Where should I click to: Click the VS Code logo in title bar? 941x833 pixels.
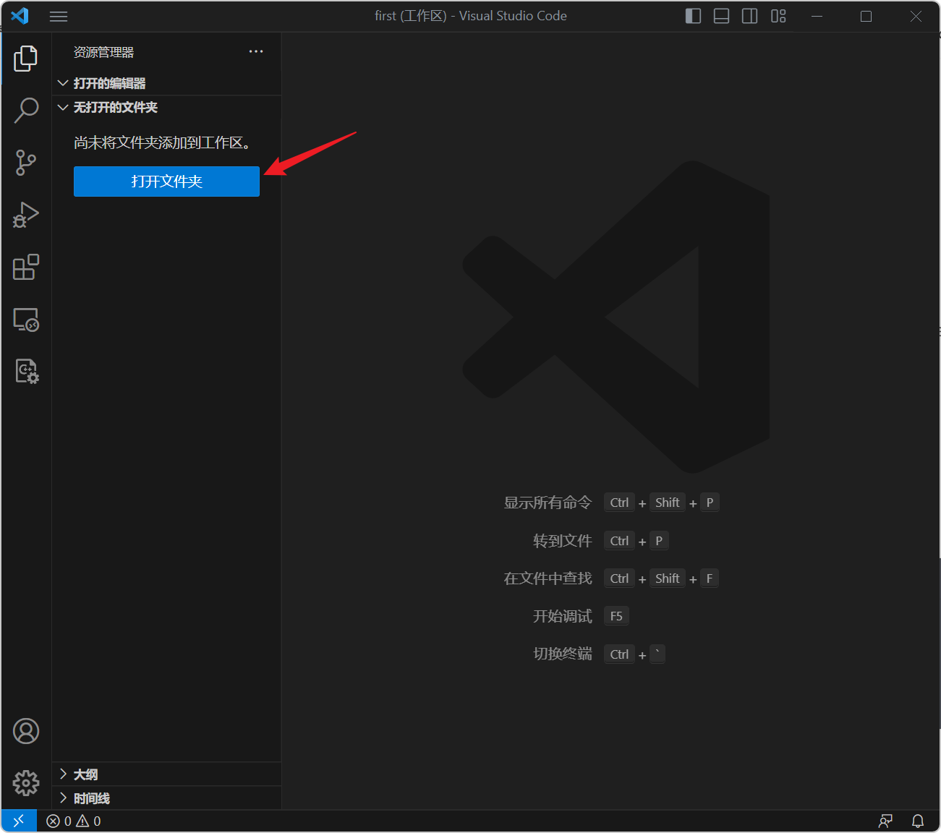[20, 15]
